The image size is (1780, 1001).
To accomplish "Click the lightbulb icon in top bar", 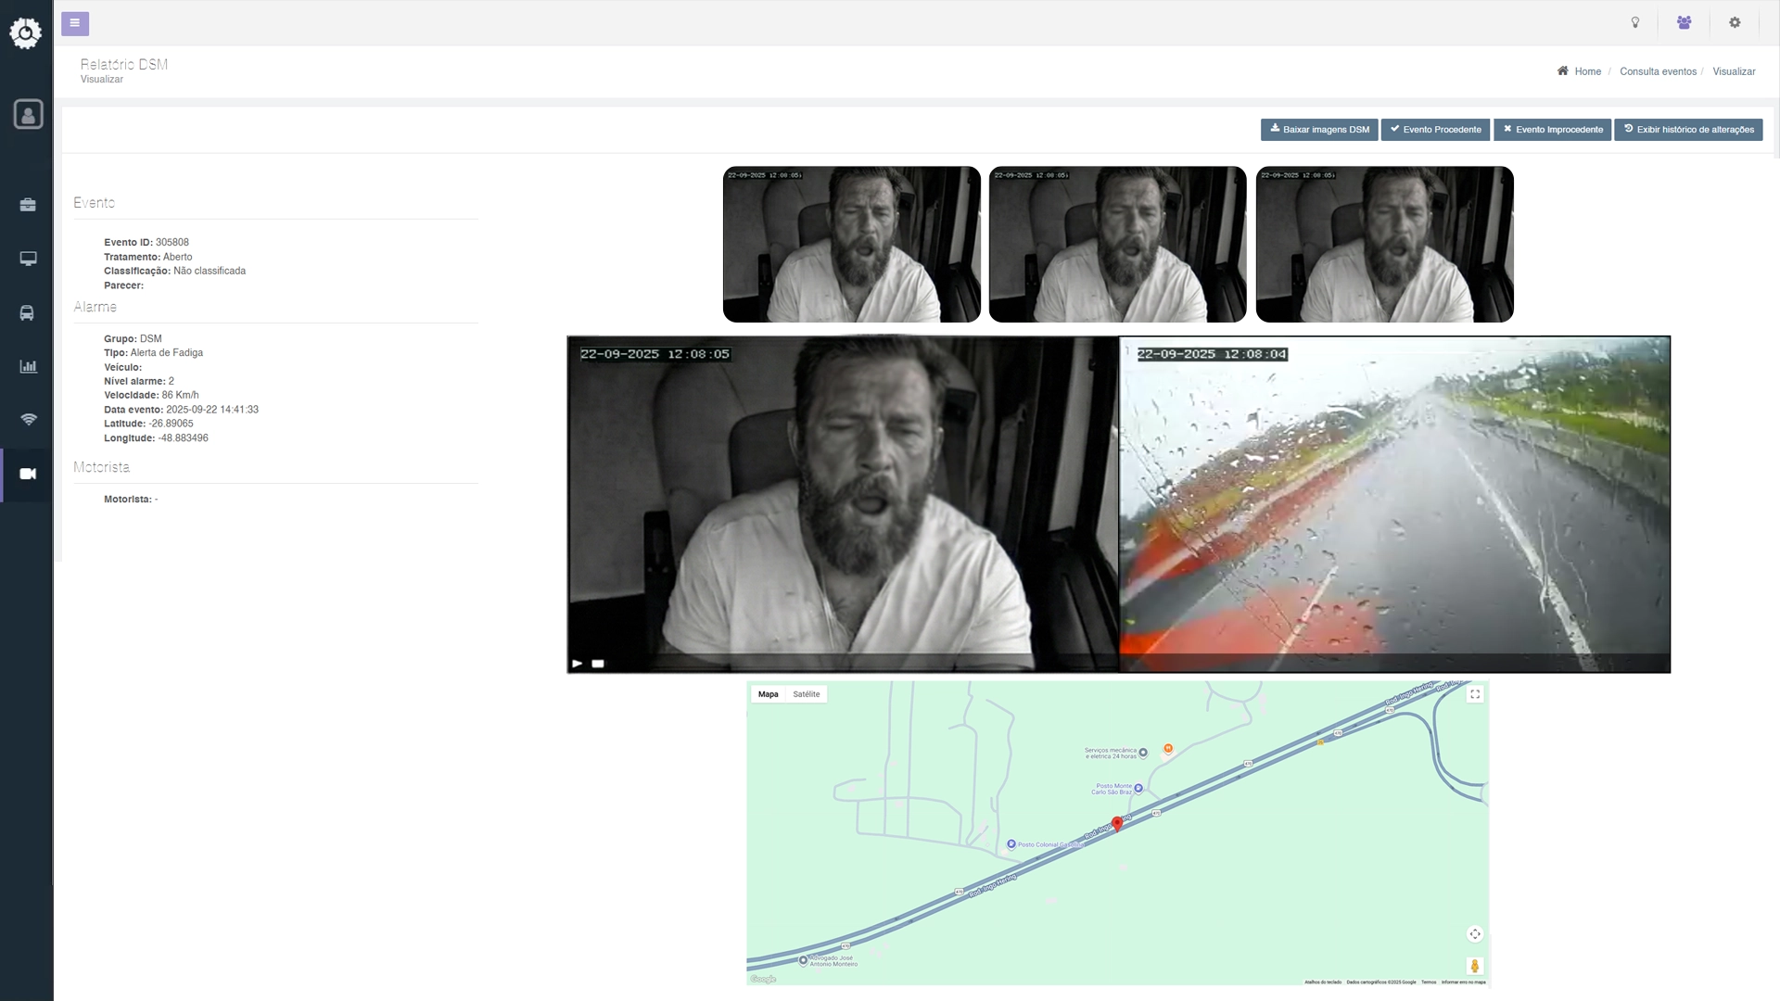I will click(x=1635, y=23).
